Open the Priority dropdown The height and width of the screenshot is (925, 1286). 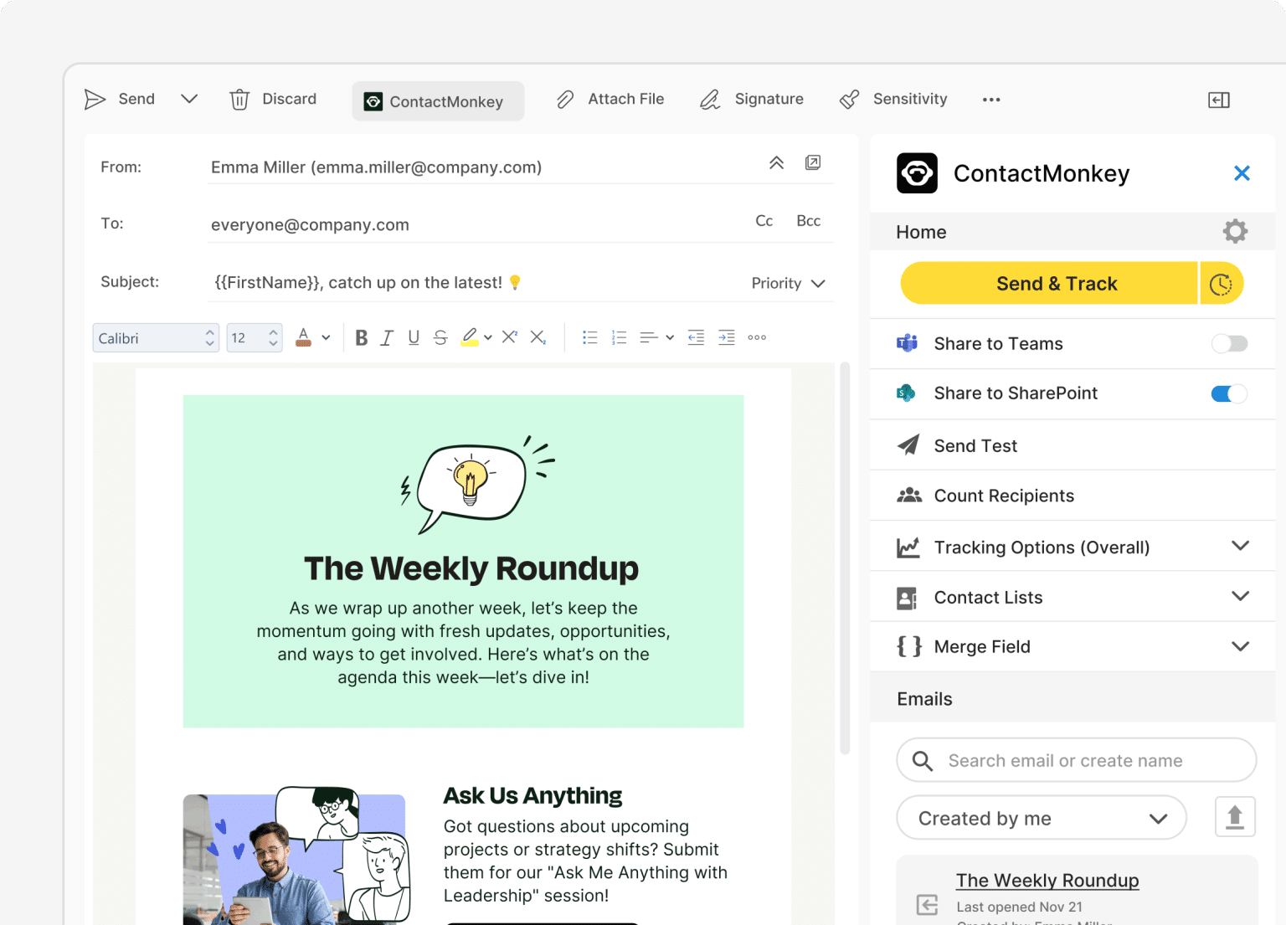[788, 283]
